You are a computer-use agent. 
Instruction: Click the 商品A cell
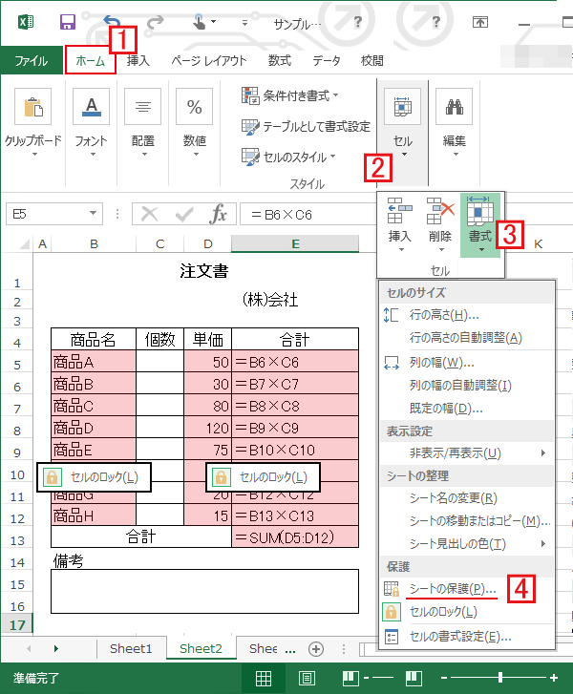tap(94, 362)
